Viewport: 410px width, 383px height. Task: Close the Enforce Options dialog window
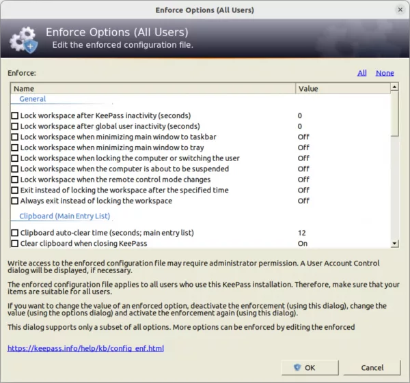tap(400, 10)
